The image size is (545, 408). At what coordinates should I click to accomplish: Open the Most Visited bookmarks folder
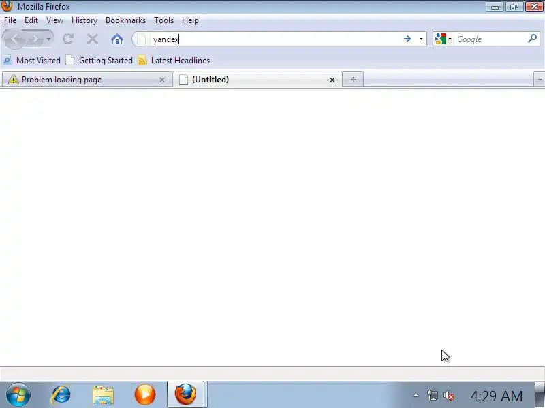click(31, 61)
